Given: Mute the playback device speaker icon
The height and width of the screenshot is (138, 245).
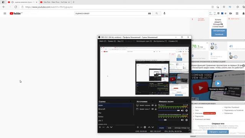Looking at the screenshot, I should click(x=182, y=120).
